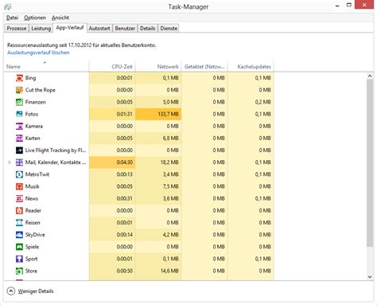Click the Fotos app icon
This screenshot has height=305, width=377.
19,114
